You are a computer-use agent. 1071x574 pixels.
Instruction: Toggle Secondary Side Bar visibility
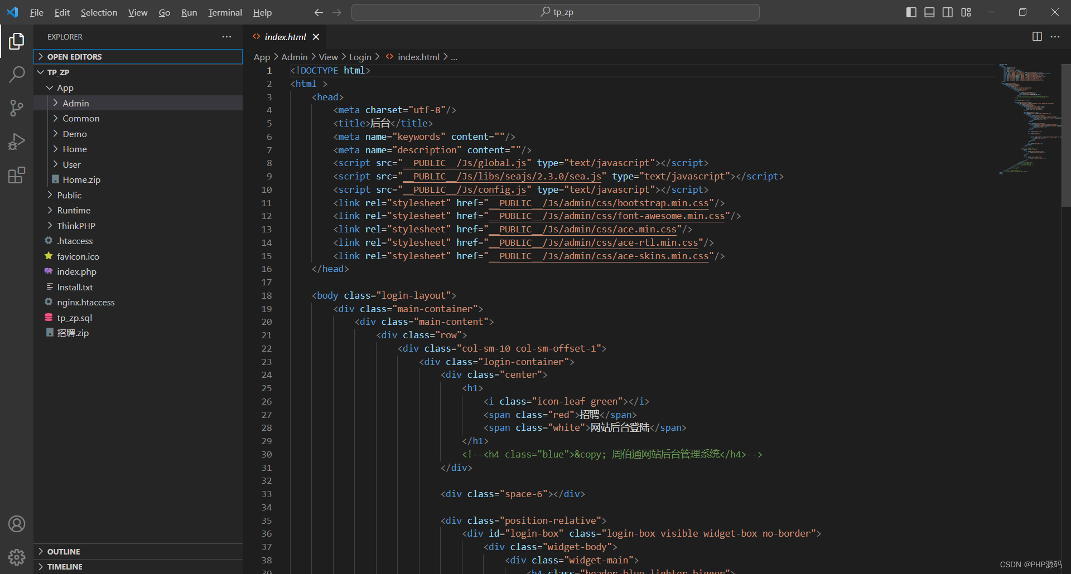click(948, 12)
